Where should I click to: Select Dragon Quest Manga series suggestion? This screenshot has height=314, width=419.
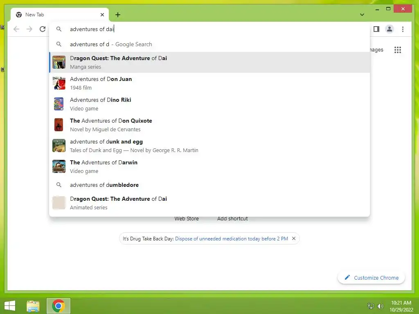coord(209,62)
